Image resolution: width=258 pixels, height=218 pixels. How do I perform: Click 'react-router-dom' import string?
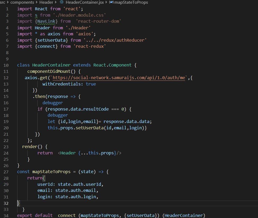point(98,21)
